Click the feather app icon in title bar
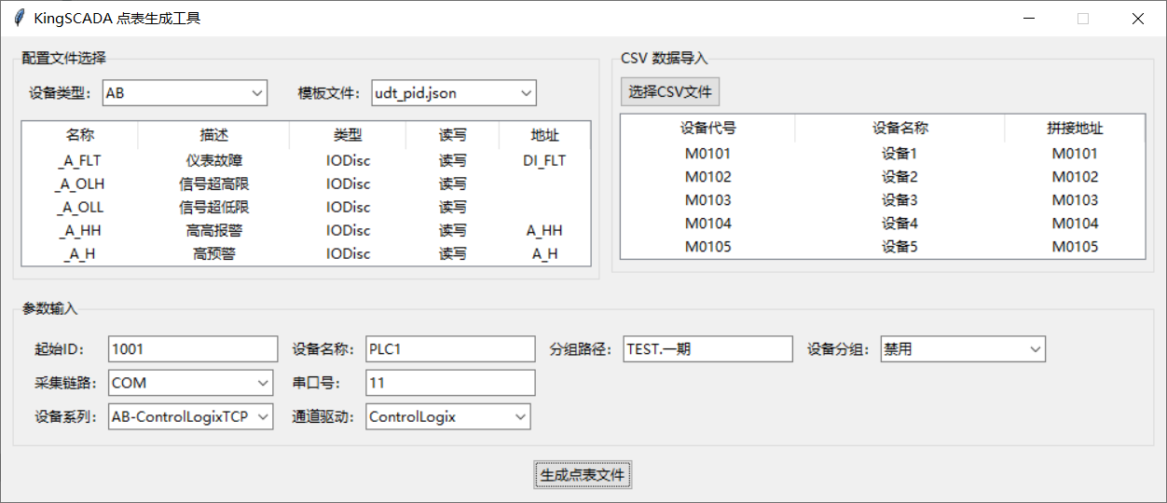The image size is (1167, 503). [18, 18]
